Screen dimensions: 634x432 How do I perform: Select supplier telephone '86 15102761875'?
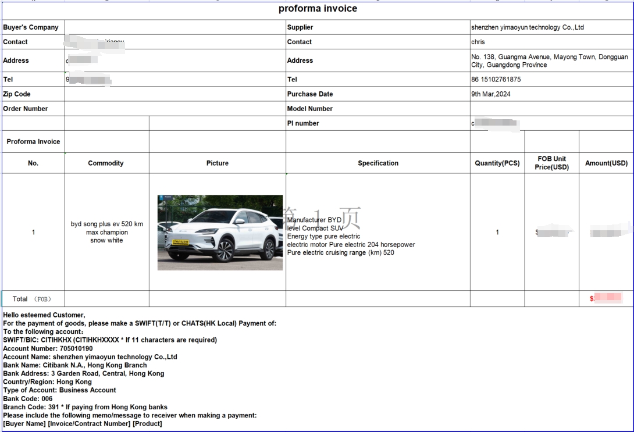[x=496, y=79]
